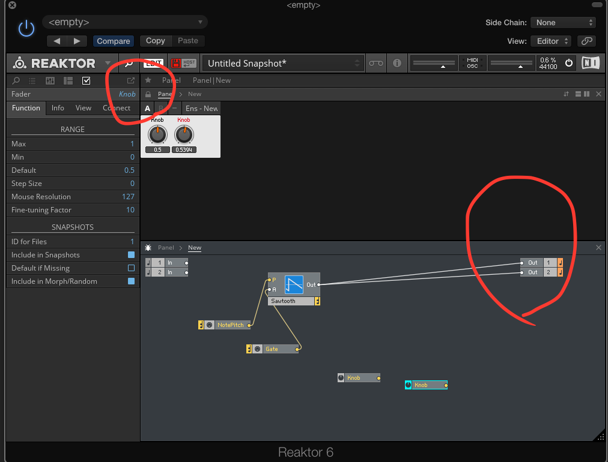Click the MIDI OSC activity indicator
The image size is (608, 462).
point(472,63)
